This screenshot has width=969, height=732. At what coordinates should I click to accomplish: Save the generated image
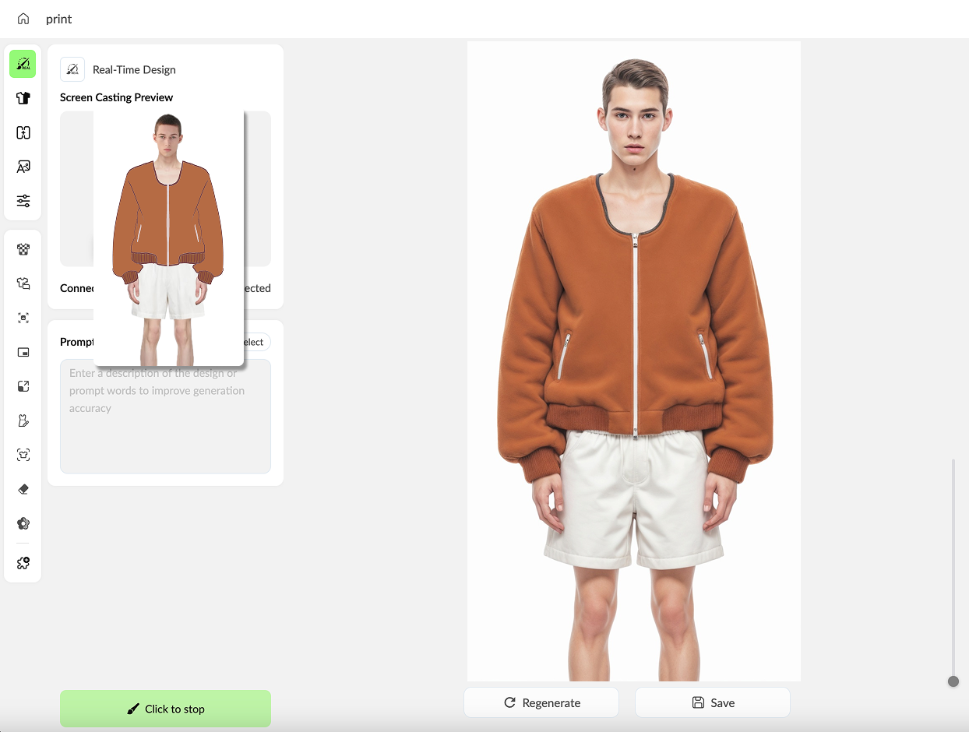point(713,702)
